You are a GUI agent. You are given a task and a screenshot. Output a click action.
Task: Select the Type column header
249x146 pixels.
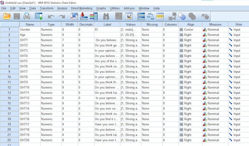[x=51, y=24]
